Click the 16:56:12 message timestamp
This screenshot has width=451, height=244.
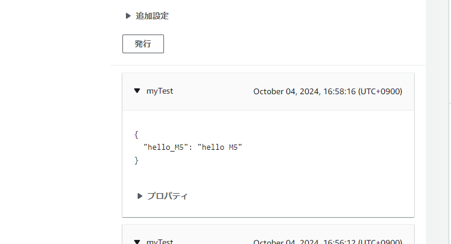pyautogui.click(x=327, y=242)
